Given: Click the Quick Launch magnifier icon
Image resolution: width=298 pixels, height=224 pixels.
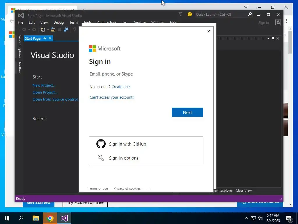Looking at the screenshot, I should click(x=250, y=14).
